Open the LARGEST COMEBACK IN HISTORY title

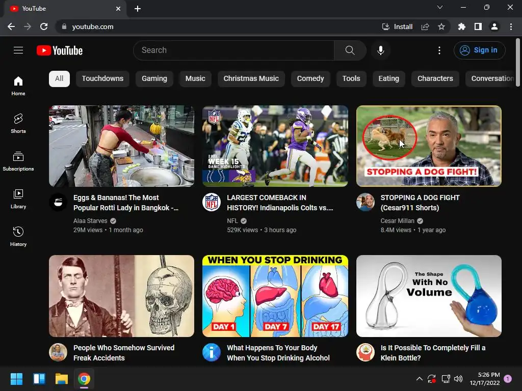point(280,203)
